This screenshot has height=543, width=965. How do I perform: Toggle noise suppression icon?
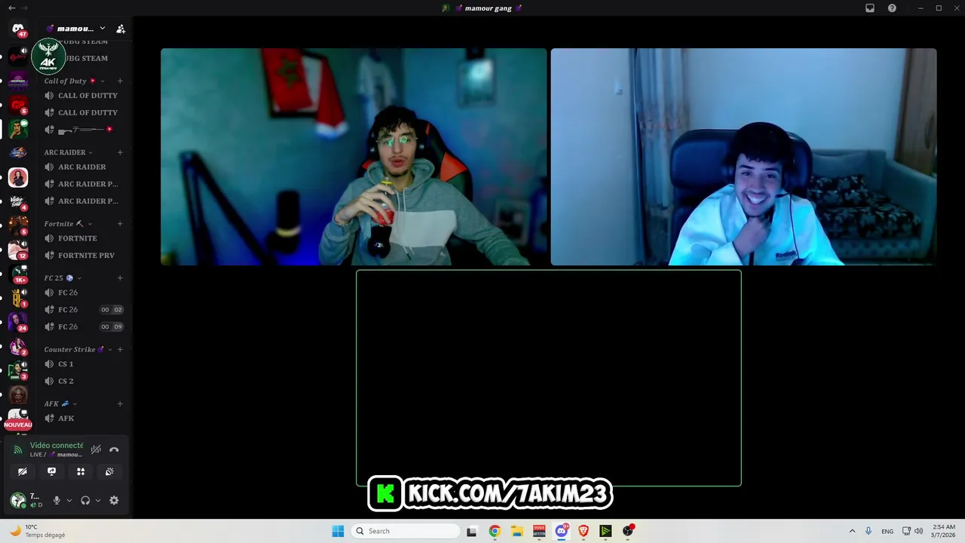[96, 449]
